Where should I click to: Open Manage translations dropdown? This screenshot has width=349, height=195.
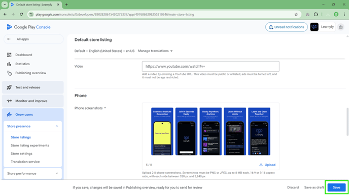(x=155, y=51)
